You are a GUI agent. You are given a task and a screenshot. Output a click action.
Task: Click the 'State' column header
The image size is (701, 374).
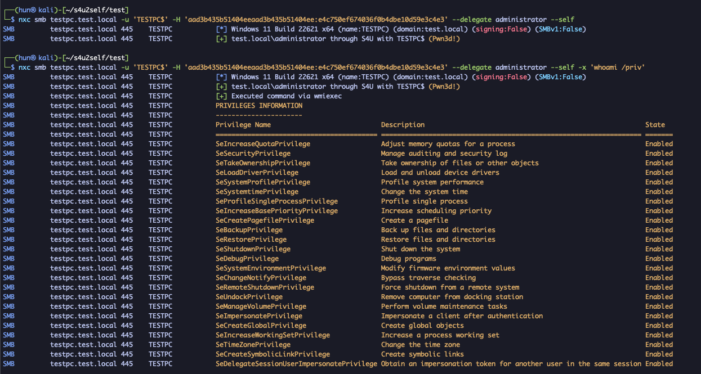click(x=655, y=125)
